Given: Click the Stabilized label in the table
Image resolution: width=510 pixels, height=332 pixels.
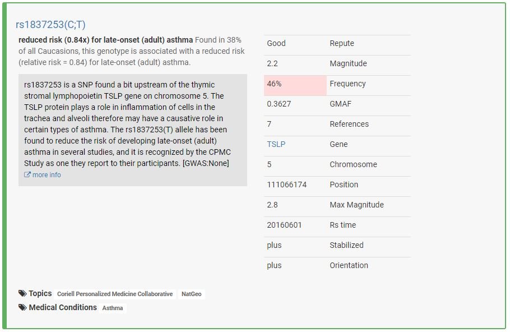Looking at the screenshot, I should tap(346, 245).
